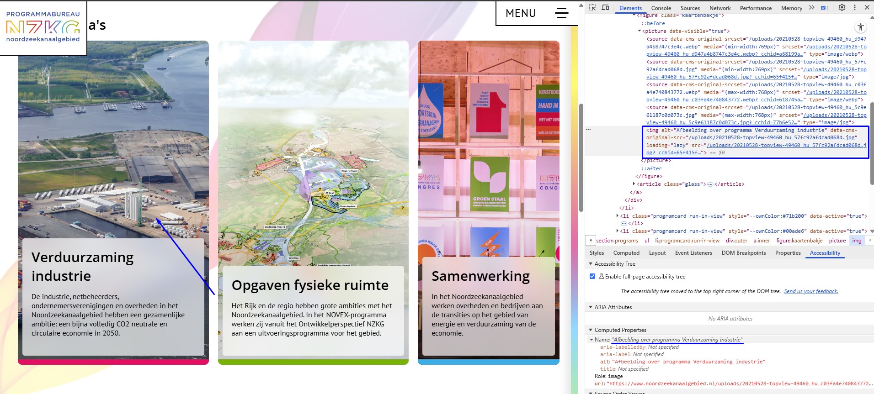874x394 pixels.
Task: Click the hamburger MENU icon on the website
Action: (561, 13)
